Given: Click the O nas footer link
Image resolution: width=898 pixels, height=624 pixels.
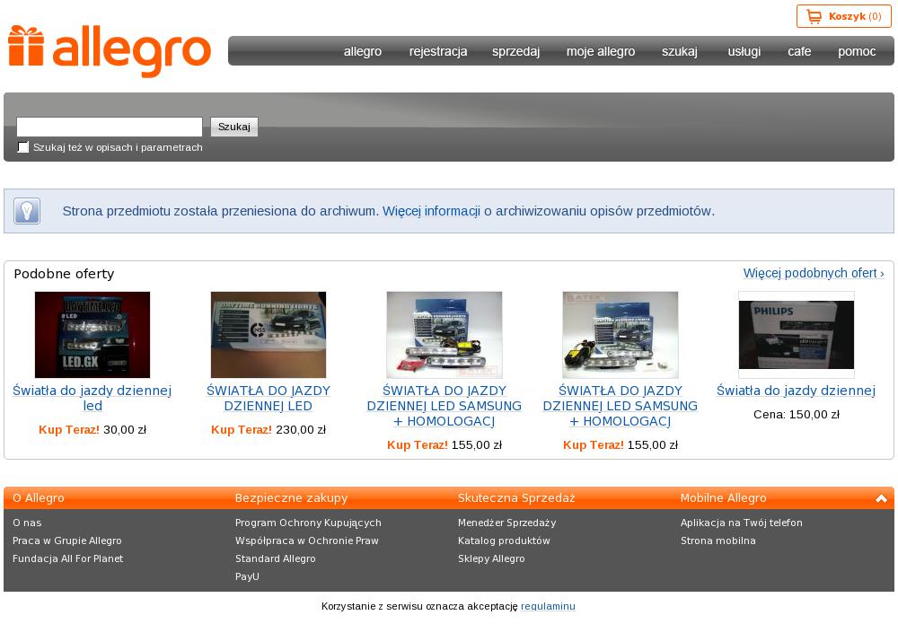Looking at the screenshot, I should coord(27,523).
